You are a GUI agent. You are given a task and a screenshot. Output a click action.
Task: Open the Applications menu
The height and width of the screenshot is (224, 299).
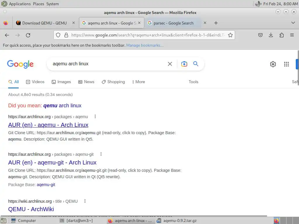20,4
